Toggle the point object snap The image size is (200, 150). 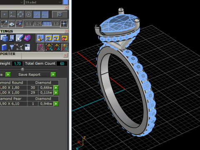click(5, 14)
